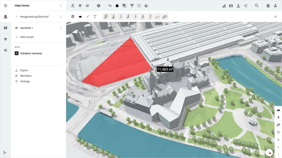Viewport: 282px width, 158px height.
Task: Open Neugestaltung Bahnhof three-dot menu
Action: [61, 17]
